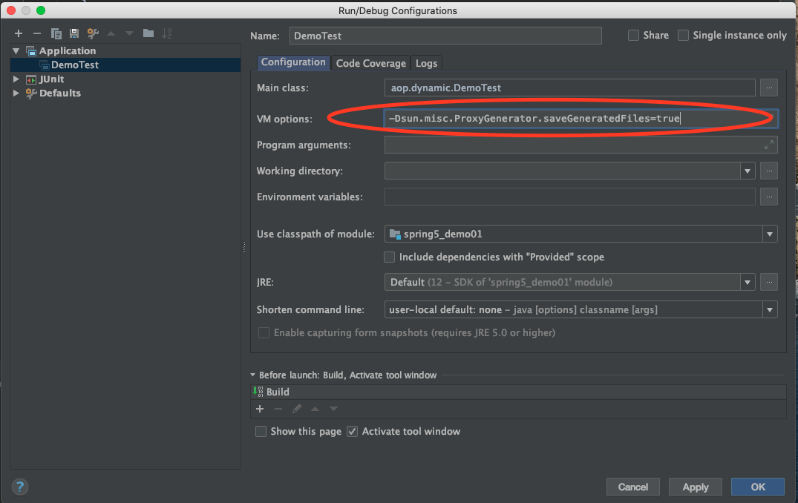798x503 pixels.
Task: Uncheck Activate tool window
Action: pyautogui.click(x=352, y=431)
